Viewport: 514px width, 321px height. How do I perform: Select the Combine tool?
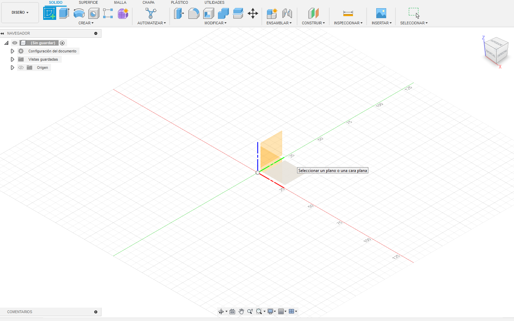click(x=223, y=13)
